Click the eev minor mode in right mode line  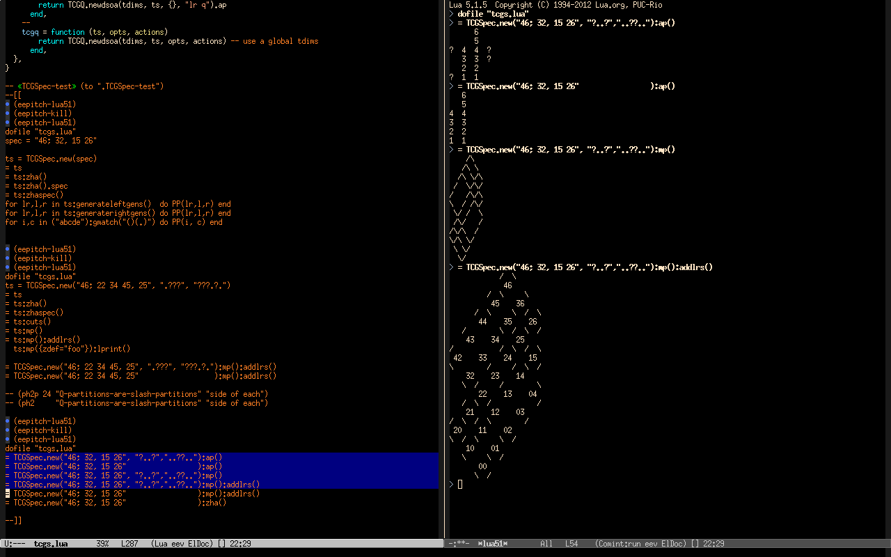654,544
